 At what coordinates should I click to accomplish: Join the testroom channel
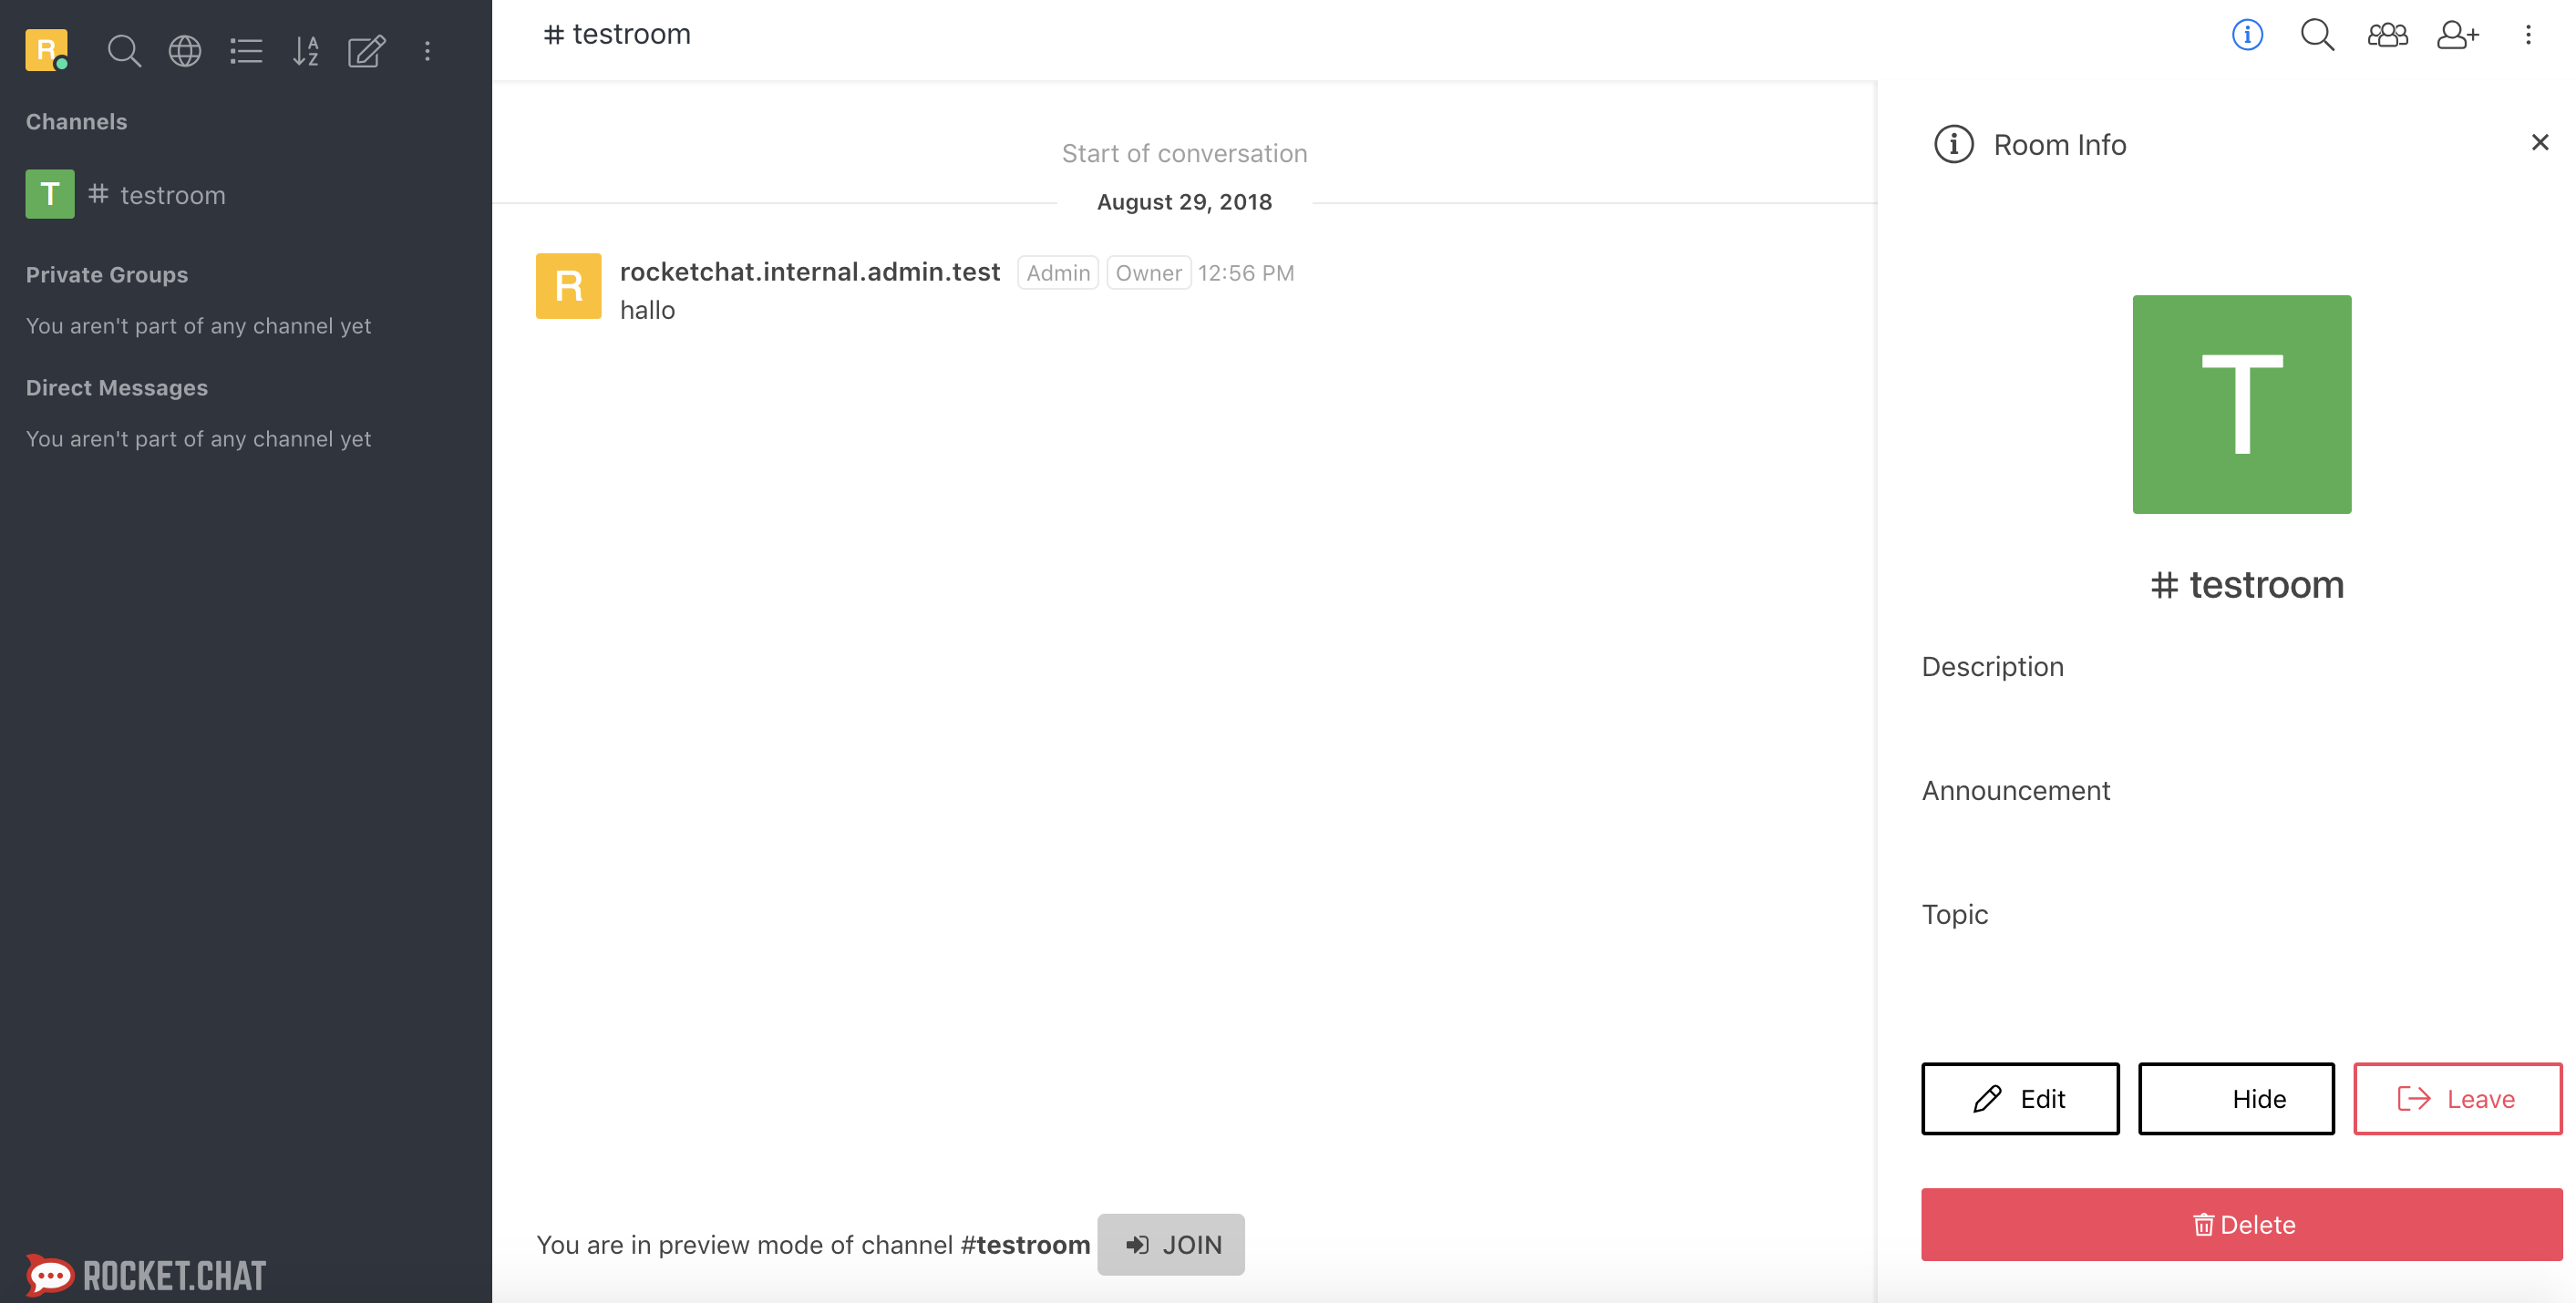(x=1171, y=1244)
